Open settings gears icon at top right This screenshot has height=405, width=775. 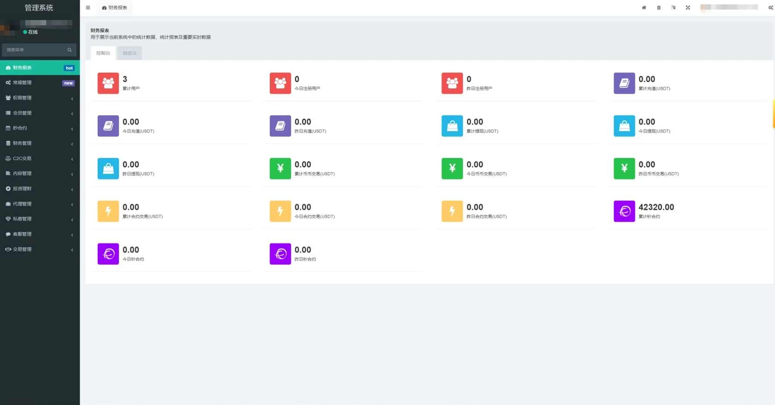tap(770, 7)
